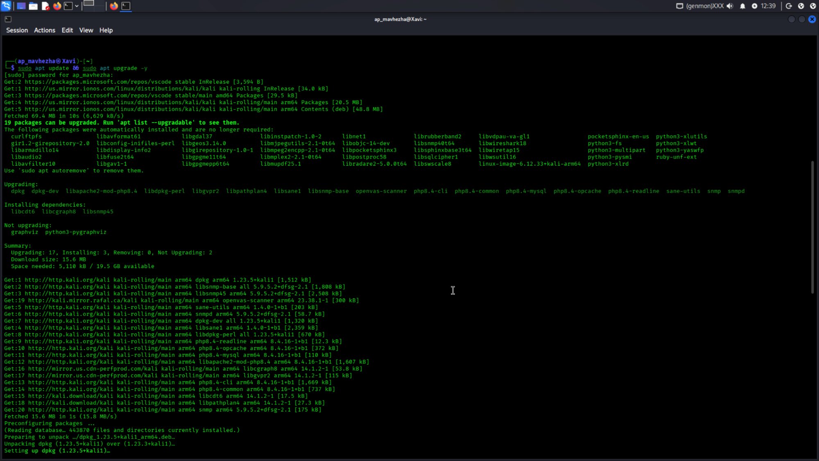Click the terminal window title-bar icon

coord(8,19)
